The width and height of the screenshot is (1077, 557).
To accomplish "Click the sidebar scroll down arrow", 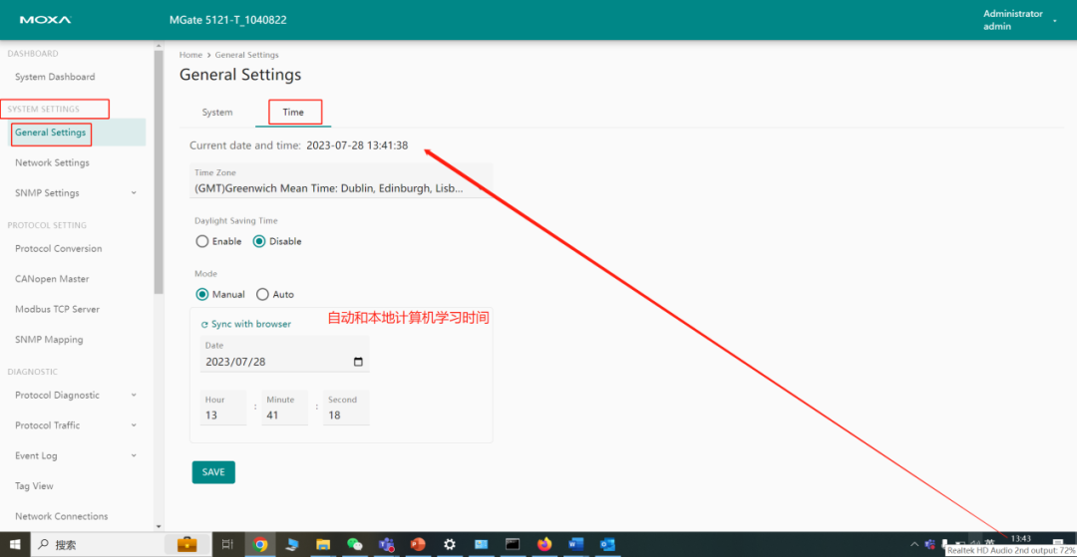I will pyautogui.click(x=159, y=526).
